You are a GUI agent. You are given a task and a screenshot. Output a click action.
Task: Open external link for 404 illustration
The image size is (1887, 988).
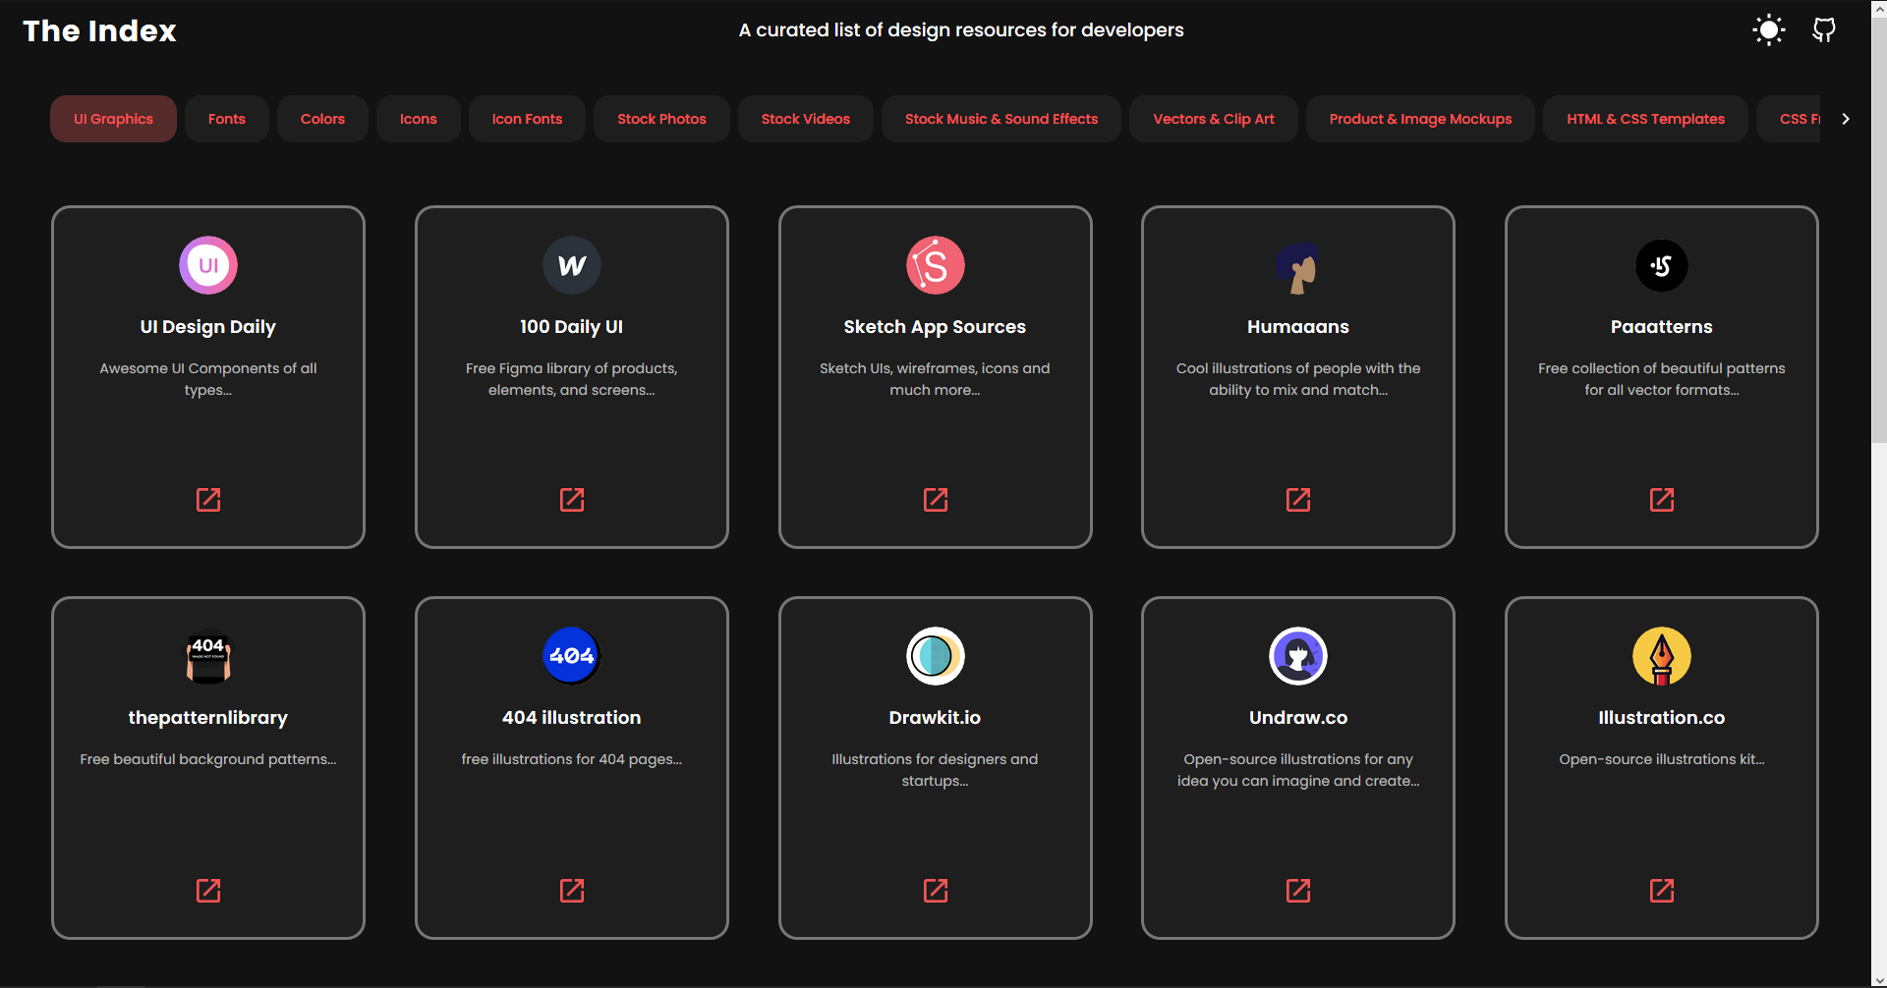(572, 891)
